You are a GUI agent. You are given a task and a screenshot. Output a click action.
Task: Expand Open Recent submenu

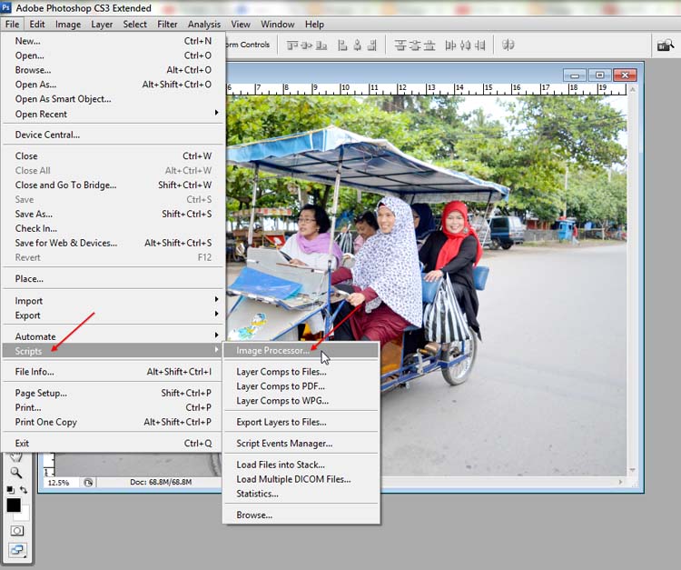click(x=113, y=114)
